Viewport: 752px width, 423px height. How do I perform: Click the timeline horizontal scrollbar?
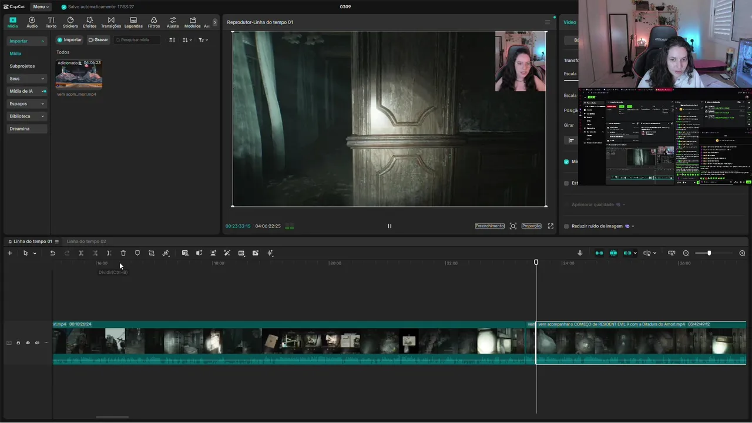coord(112,417)
